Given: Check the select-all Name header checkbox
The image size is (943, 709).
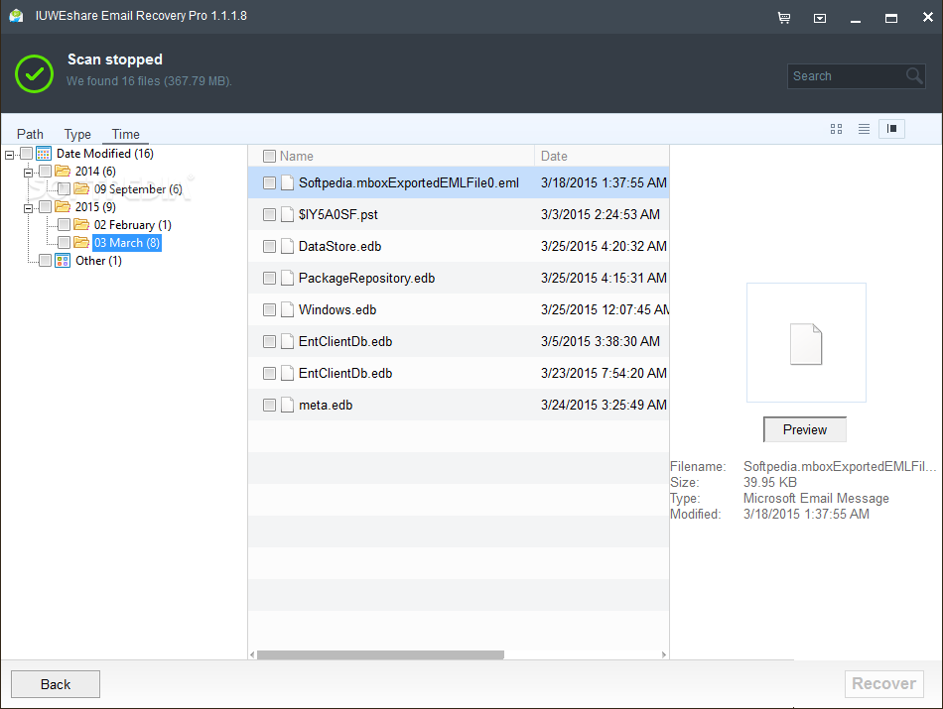Looking at the screenshot, I should pyautogui.click(x=269, y=157).
